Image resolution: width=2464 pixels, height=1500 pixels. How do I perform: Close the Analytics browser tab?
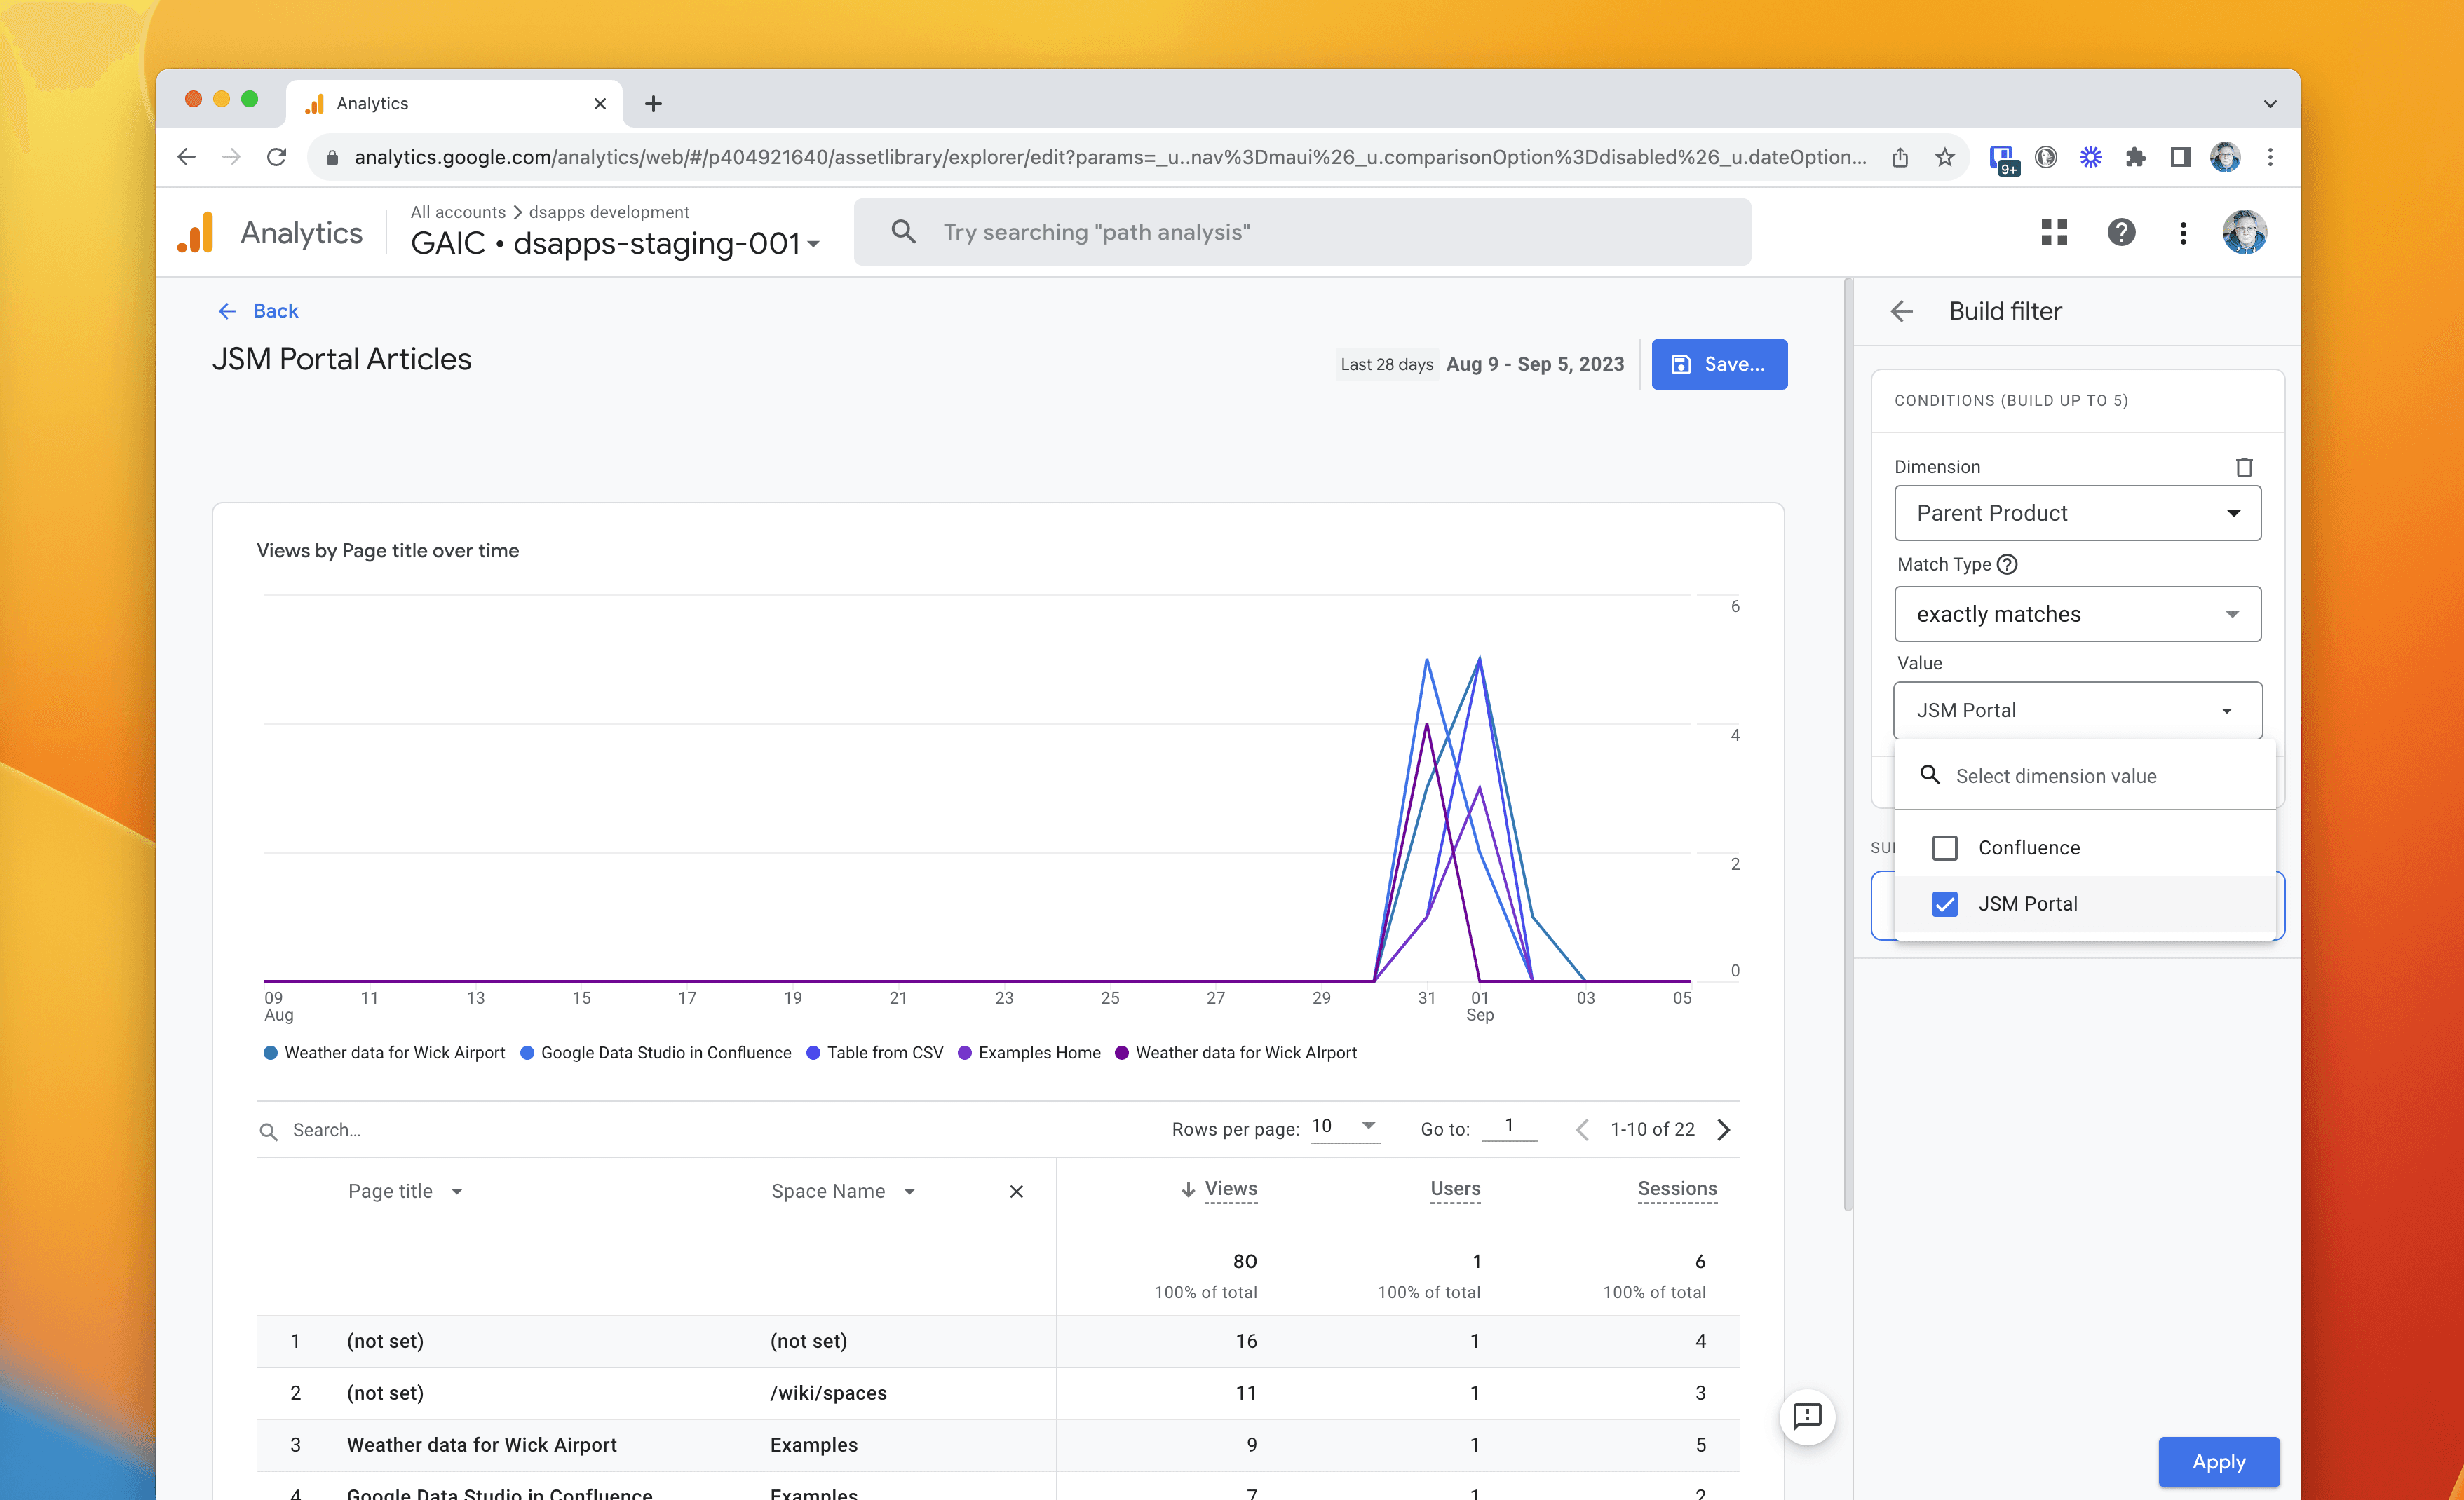(600, 103)
